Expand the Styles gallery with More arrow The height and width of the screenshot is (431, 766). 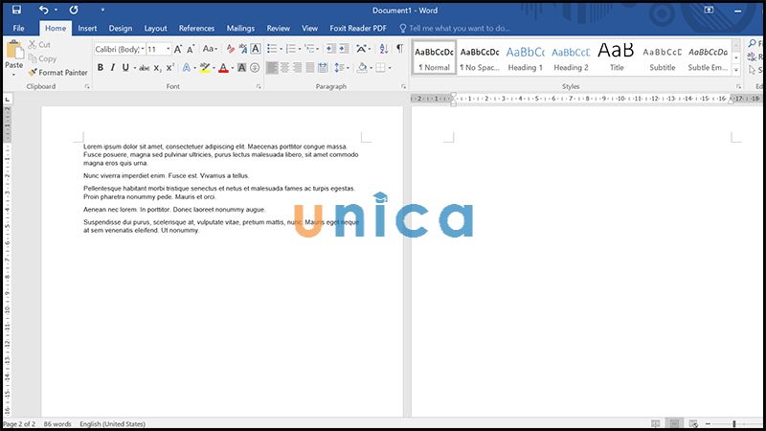tap(735, 71)
